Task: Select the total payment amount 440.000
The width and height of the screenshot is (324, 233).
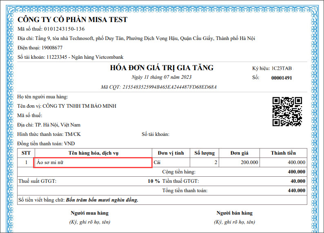Action: point(296,191)
